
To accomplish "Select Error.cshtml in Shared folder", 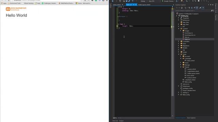I will (190, 76).
